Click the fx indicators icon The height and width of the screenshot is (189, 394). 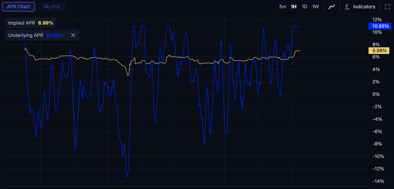coord(347,6)
